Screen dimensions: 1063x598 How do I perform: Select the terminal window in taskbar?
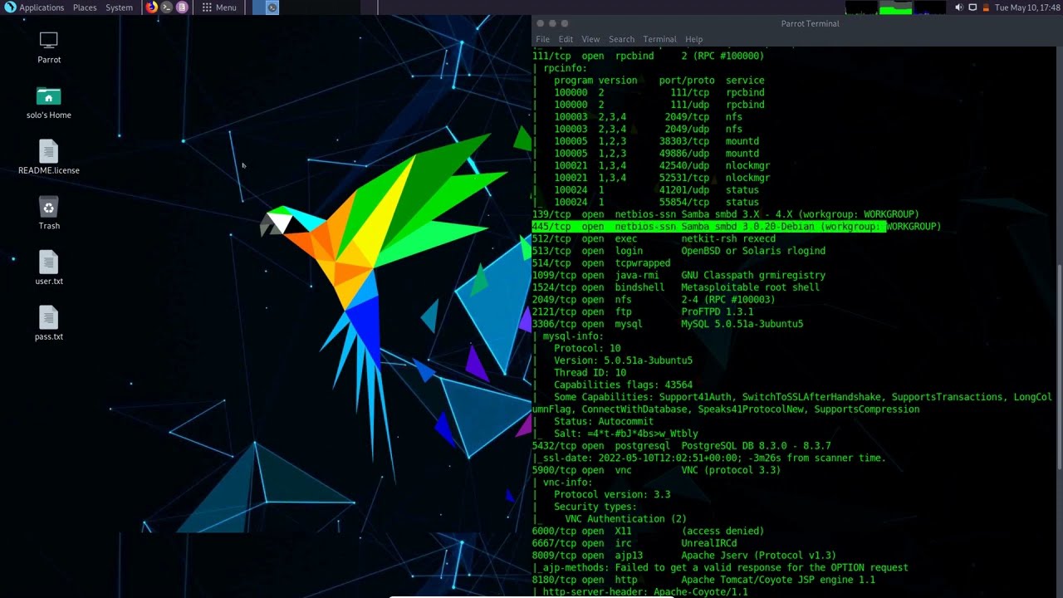point(272,7)
